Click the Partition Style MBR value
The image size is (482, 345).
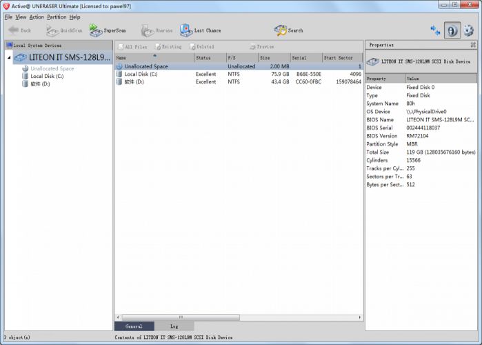point(412,144)
